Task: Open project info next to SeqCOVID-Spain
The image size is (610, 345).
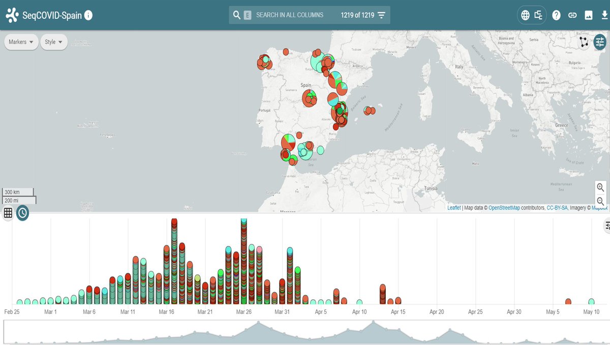Action: 88,15
